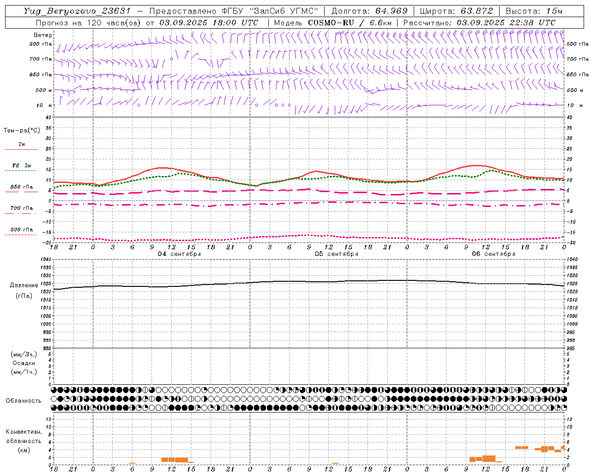Click the red 2м temperature legend line

tap(21, 149)
